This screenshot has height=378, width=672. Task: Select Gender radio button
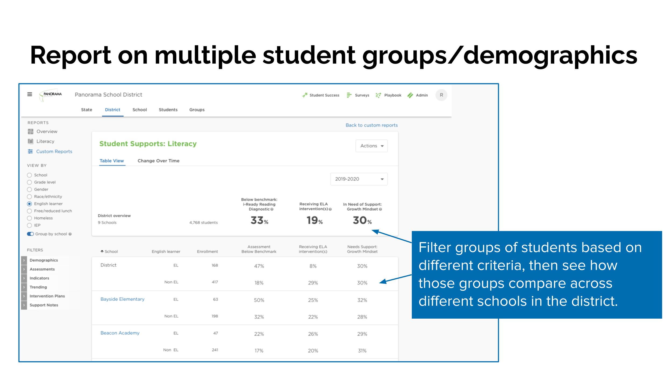30,189
